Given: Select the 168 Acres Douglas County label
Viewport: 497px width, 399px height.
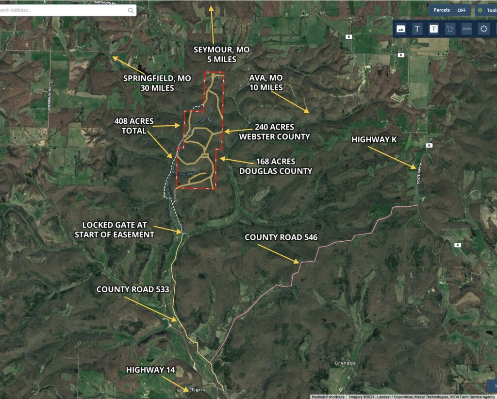Looking at the screenshot, I should coord(276,166).
